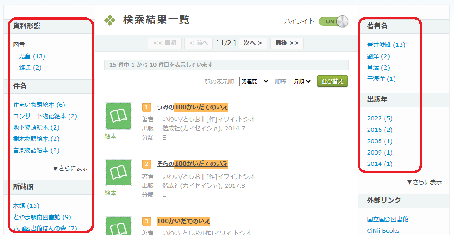454x235 pixels.
Task: Go to the next page with 次へ >
Action: (252, 43)
